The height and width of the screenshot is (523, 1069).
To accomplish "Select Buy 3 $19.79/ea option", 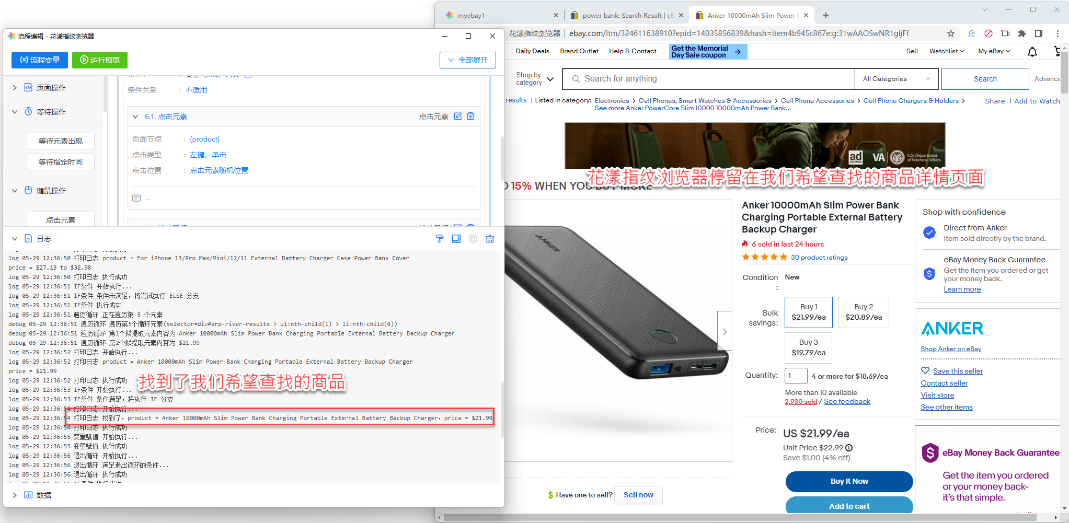I will [808, 347].
